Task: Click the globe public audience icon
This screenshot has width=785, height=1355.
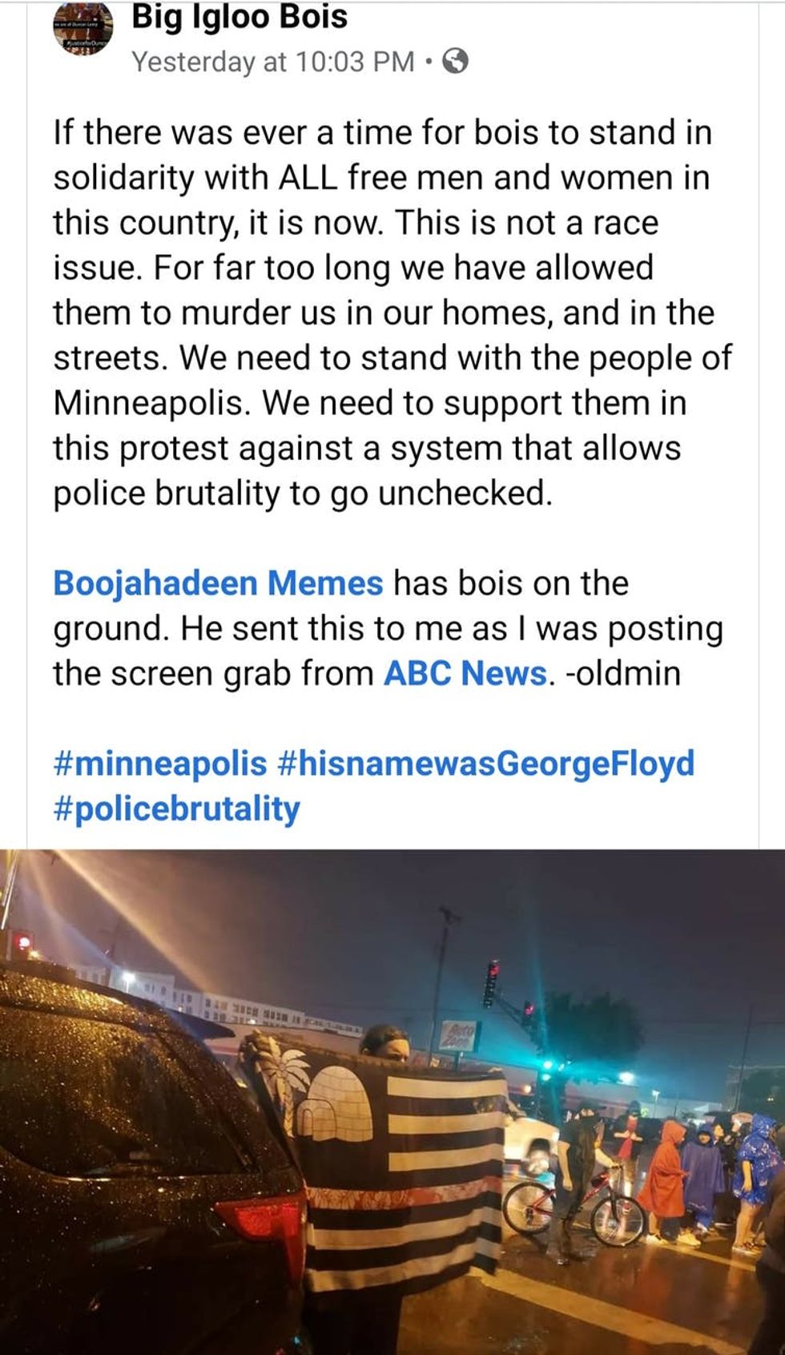Action: [x=455, y=61]
